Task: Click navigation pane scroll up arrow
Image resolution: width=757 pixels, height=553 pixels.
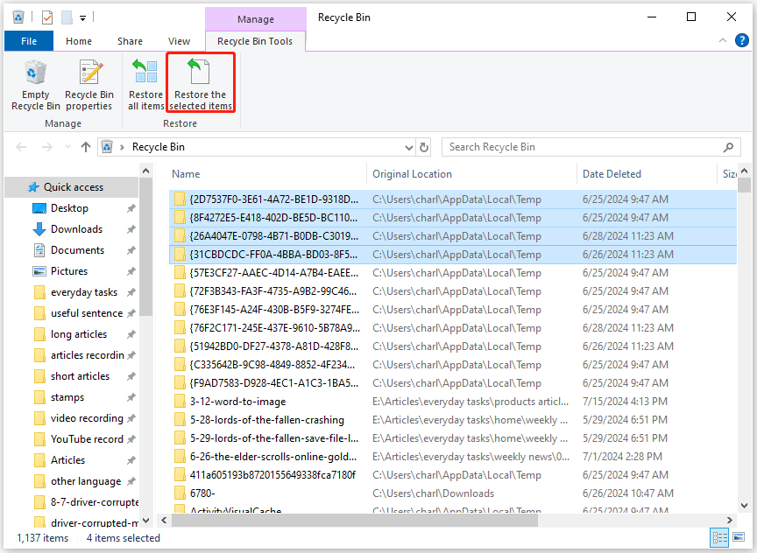Action: [145, 171]
